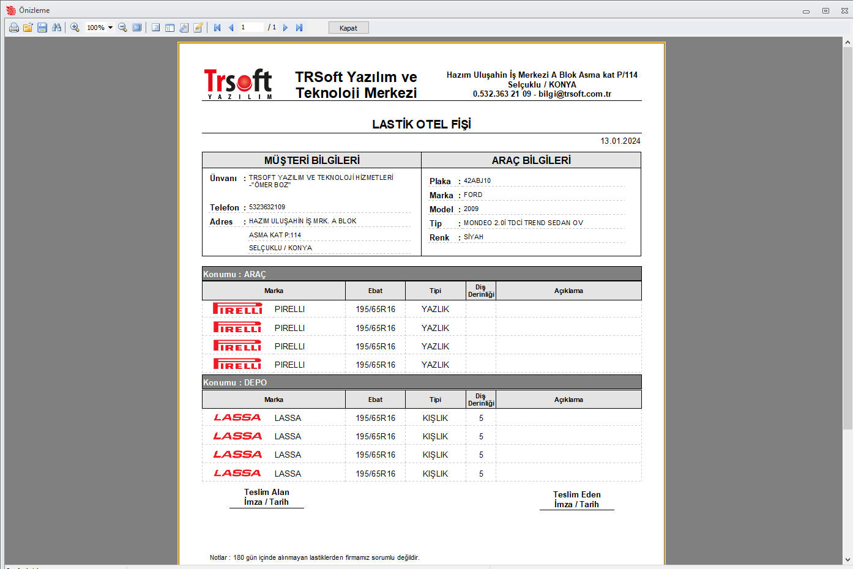This screenshot has height=569, width=853.
Task: Click the Notlar footer note text
Action: [x=315, y=557]
